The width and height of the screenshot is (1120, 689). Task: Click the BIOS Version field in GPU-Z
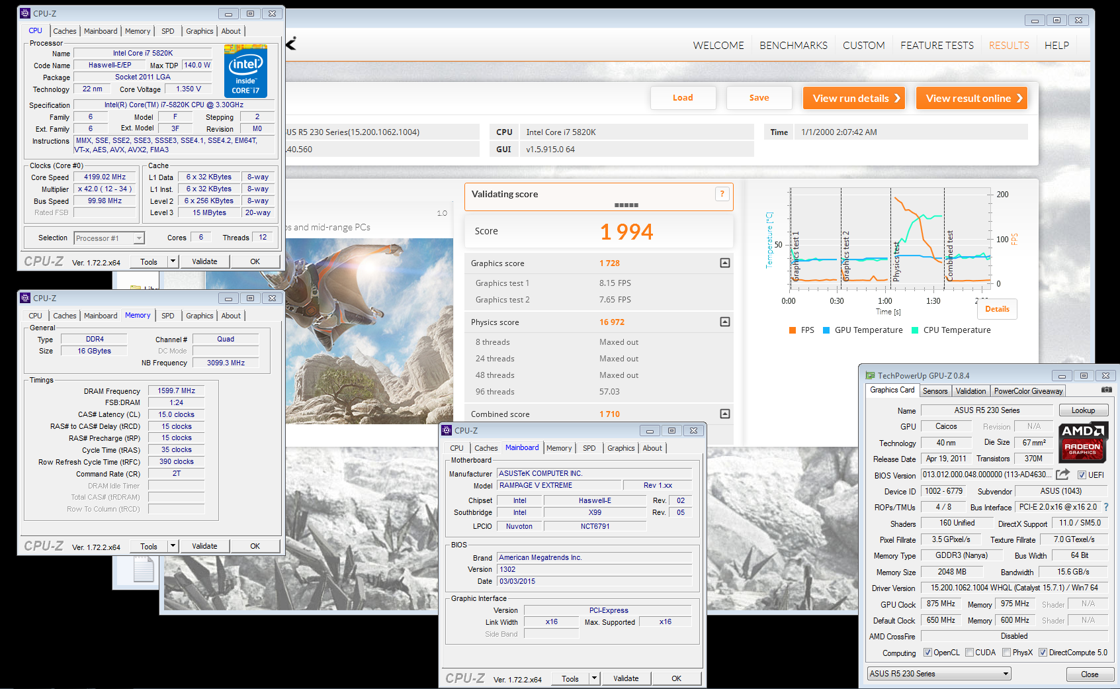986,475
